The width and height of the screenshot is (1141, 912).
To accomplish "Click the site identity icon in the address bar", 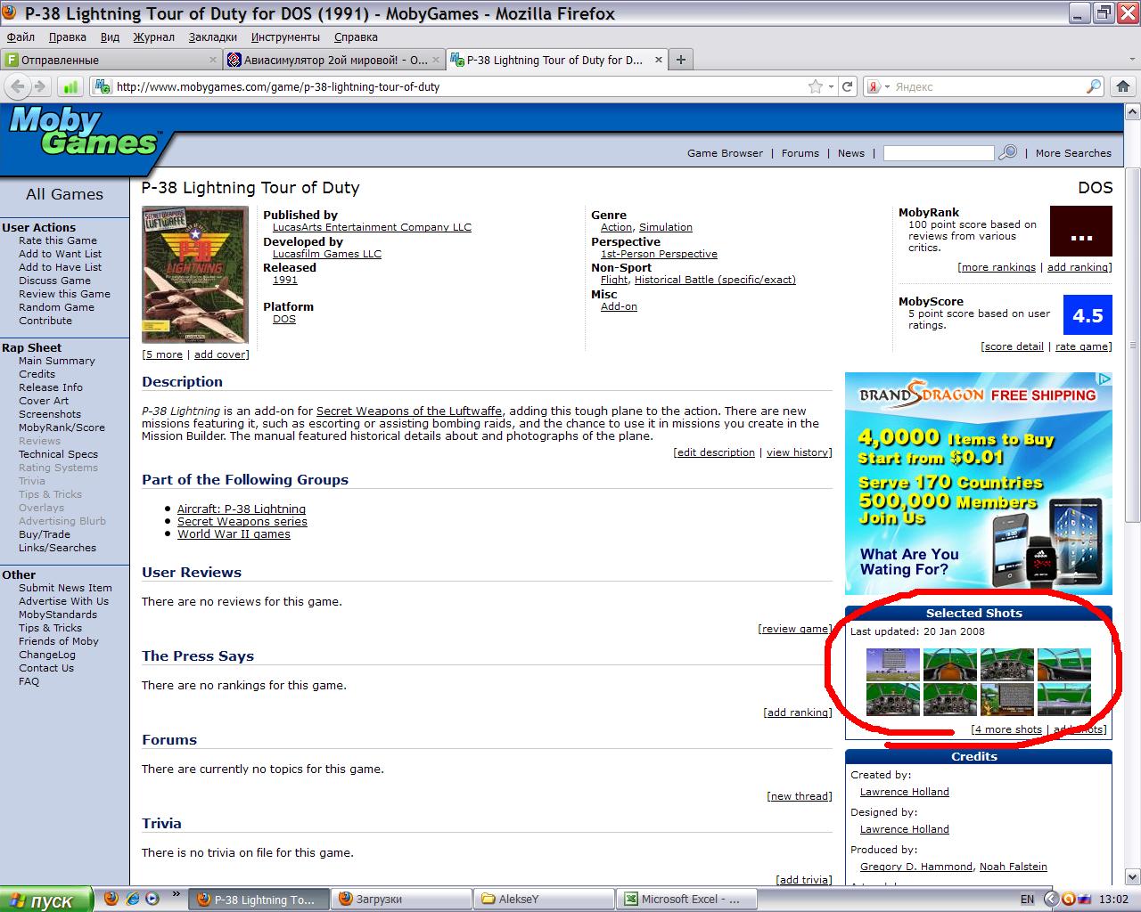I will tap(103, 86).
